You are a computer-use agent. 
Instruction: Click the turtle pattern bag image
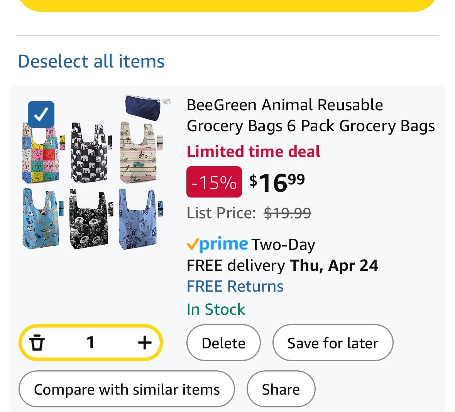pyautogui.click(x=140, y=219)
